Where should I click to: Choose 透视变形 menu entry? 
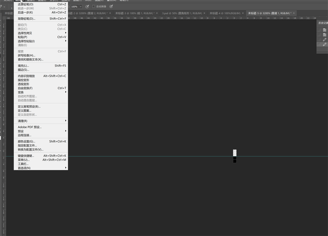41,84
